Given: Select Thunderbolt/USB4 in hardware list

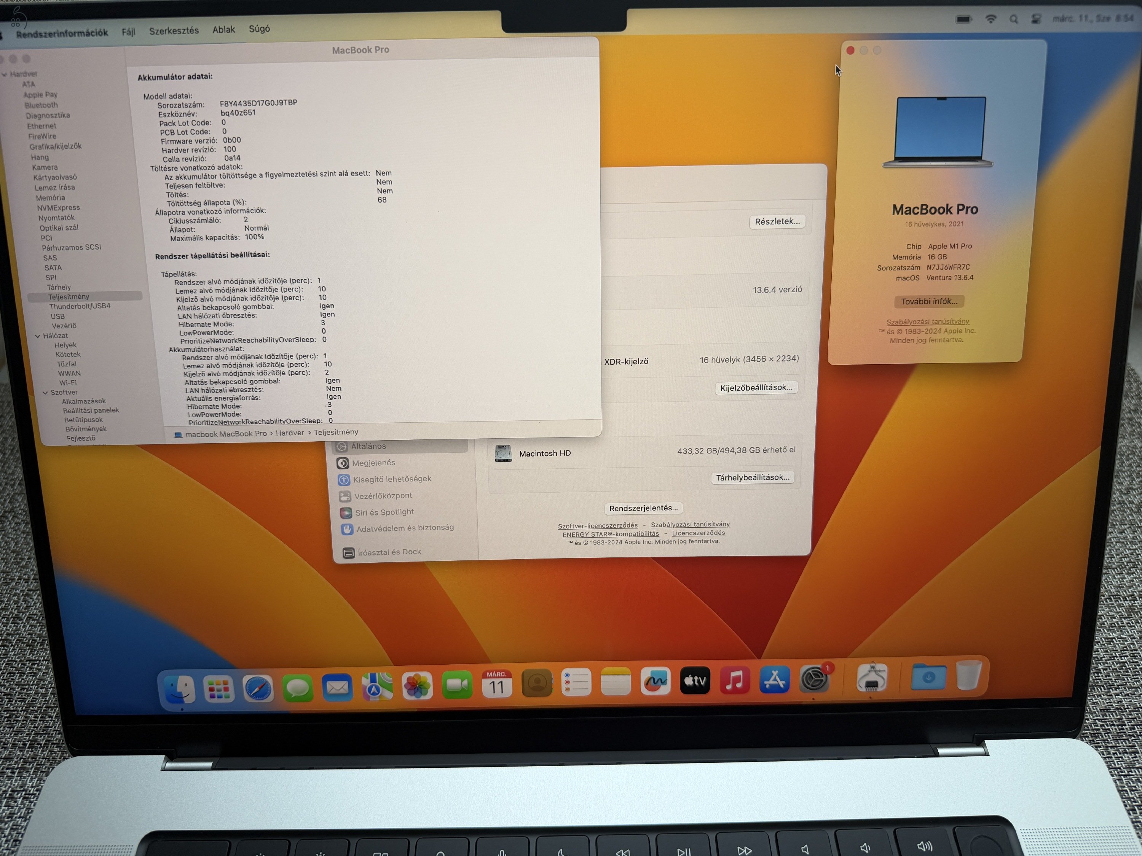Looking at the screenshot, I should point(80,306).
